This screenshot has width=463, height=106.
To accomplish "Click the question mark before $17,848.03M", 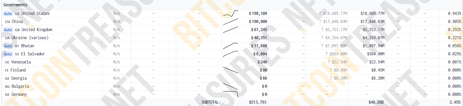I will click(320, 21).
